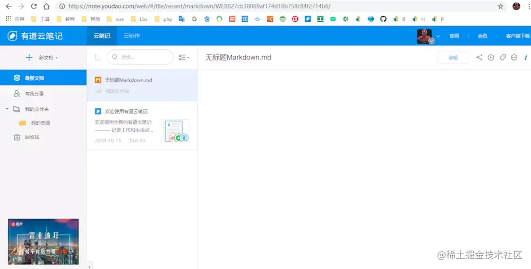
Task: Select the 云笔记 tab
Action: point(102,36)
